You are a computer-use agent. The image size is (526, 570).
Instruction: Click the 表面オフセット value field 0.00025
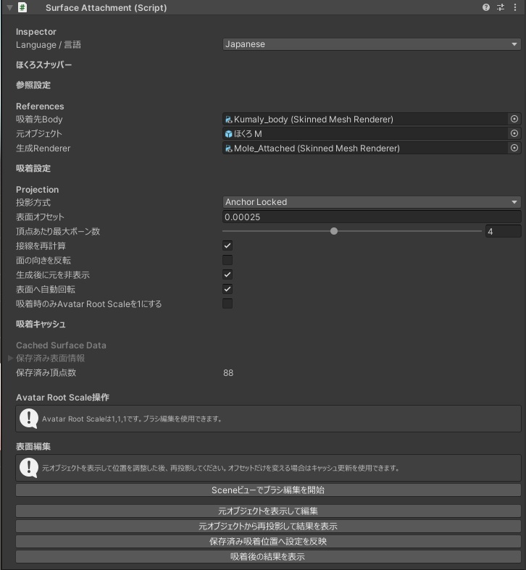click(372, 217)
